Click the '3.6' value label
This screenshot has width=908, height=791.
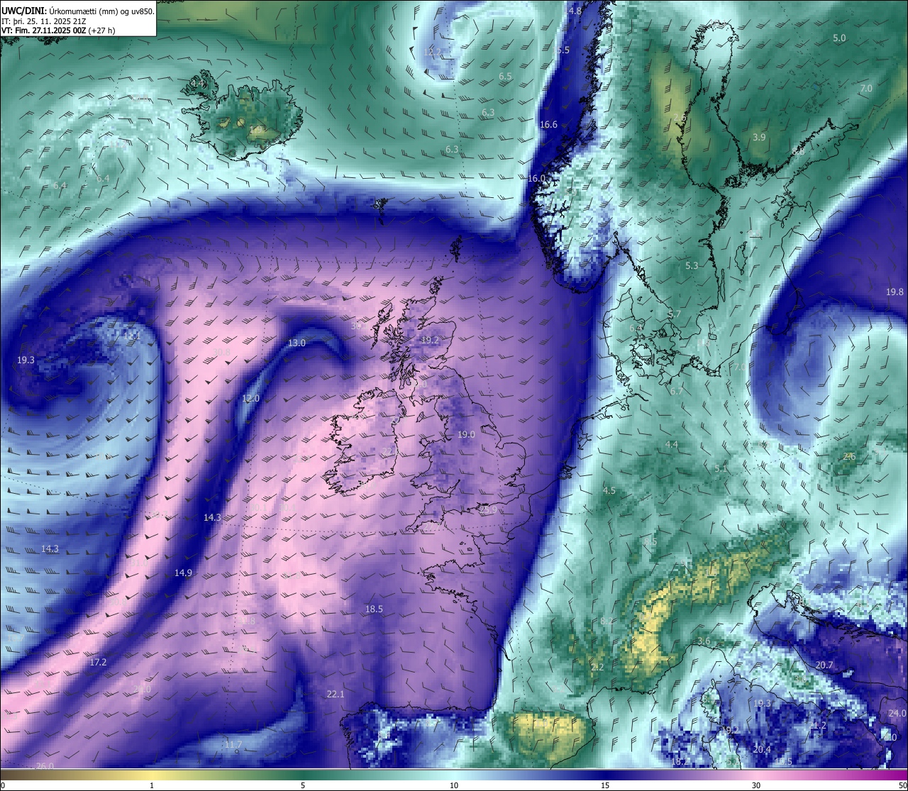point(703,641)
